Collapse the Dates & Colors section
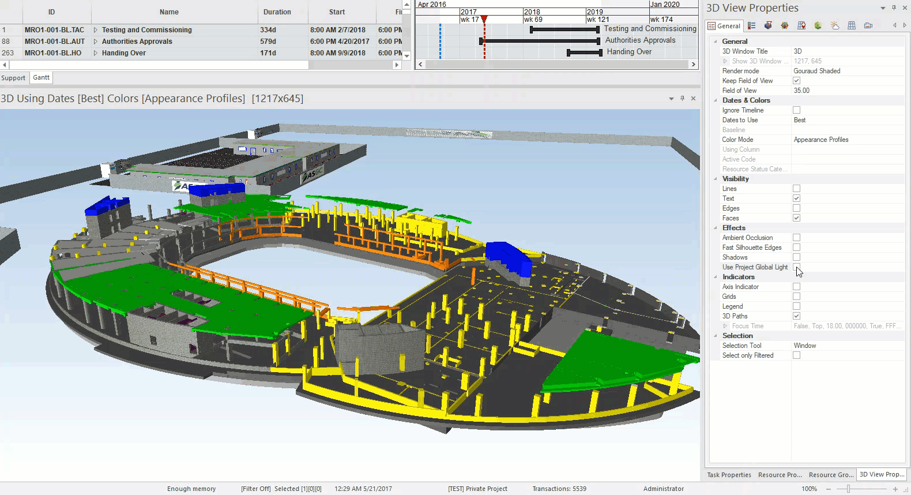911x495 pixels. (716, 100)
